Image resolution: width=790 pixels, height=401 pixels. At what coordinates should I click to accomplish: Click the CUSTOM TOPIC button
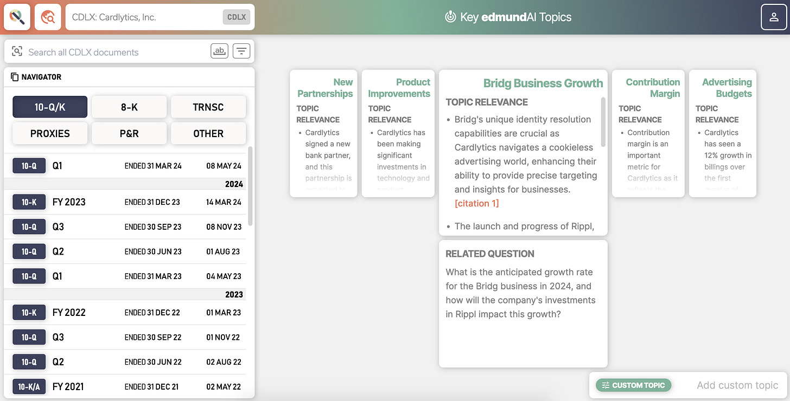pyautogui.click(x=634, y=385)
